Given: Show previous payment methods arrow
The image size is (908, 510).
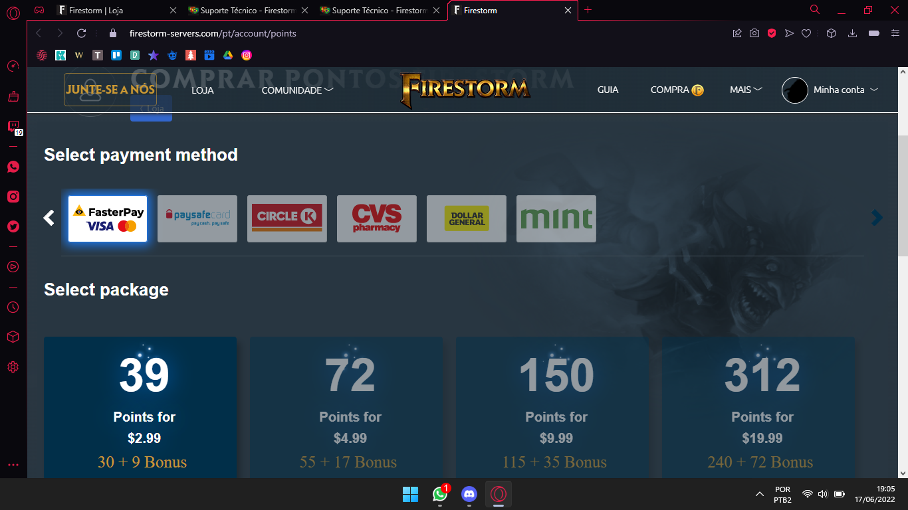Looking at the screenshot, I should coord(49,218).
